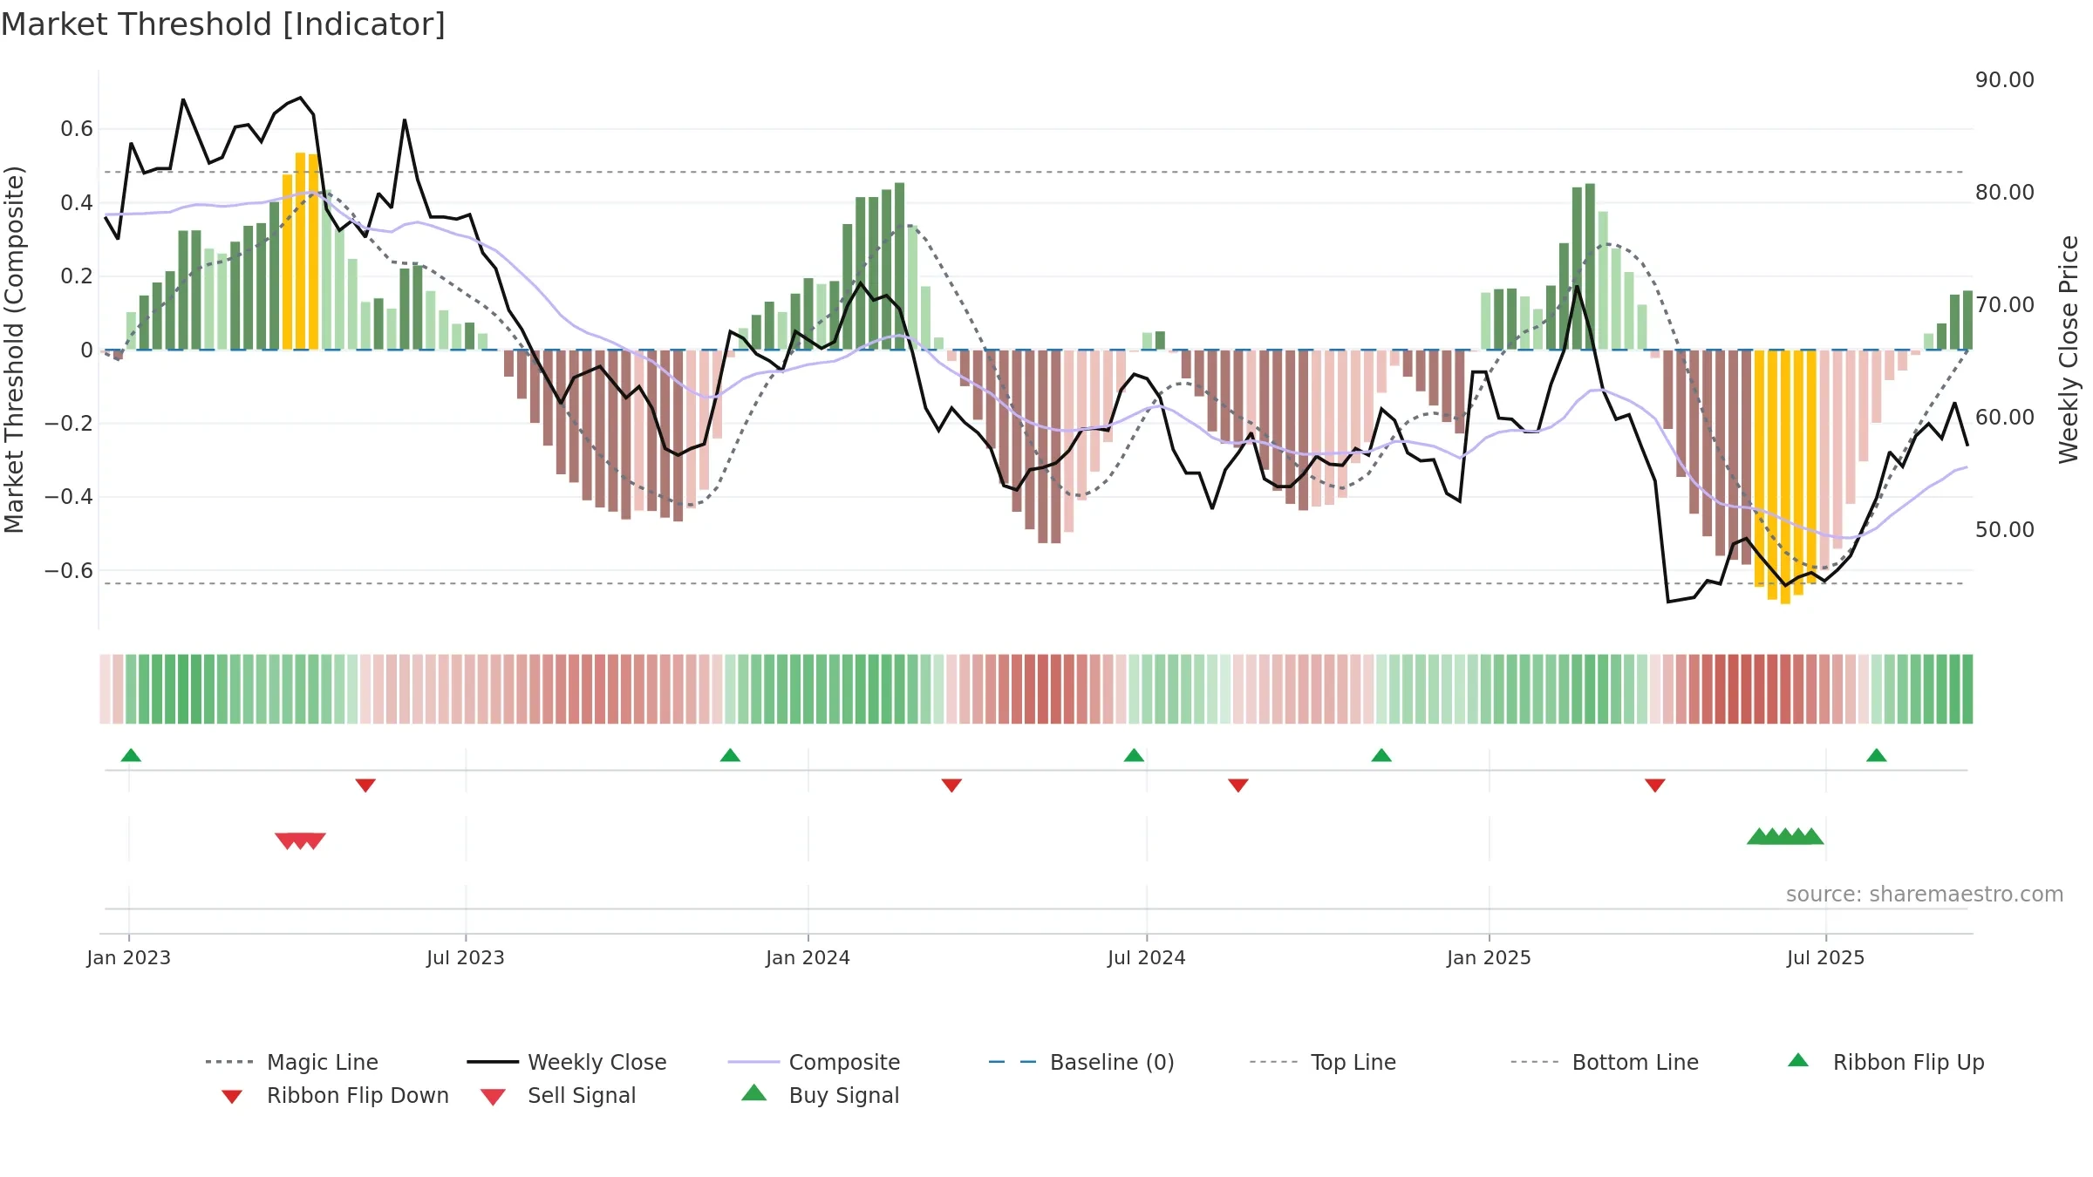
Task: Click the Ribbon Flip Up marker at Jan 2023
Action: pyautogui.click(x=131, y=755)
